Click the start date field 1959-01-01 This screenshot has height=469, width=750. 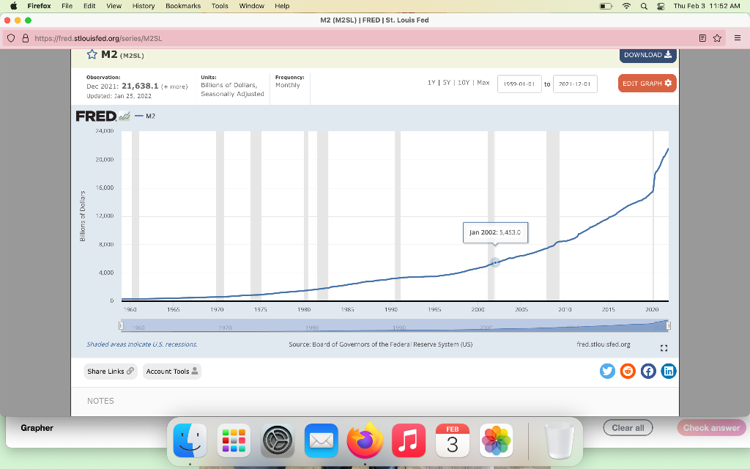pyautogui.click(x=519, y=84)
